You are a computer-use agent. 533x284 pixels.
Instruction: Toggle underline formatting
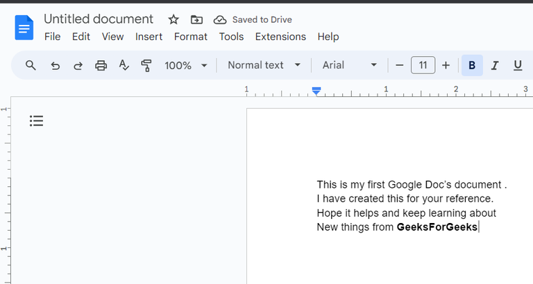tap(518, 65)
